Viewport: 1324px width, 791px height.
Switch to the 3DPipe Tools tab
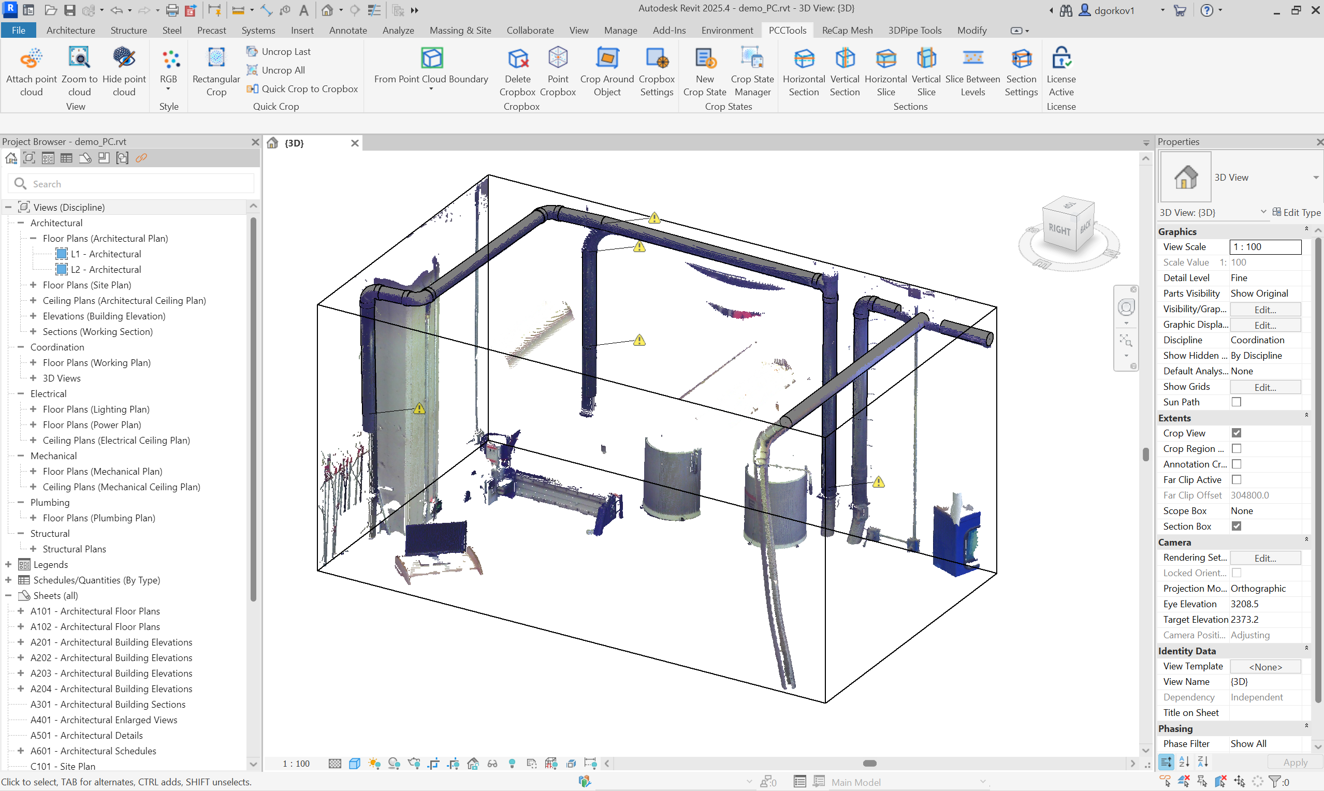[x=914, y=31]
